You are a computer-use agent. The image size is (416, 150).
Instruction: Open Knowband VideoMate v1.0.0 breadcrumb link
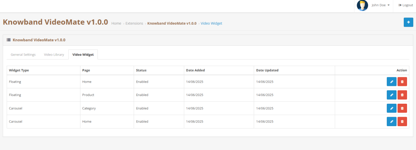[x=172, y=23]
